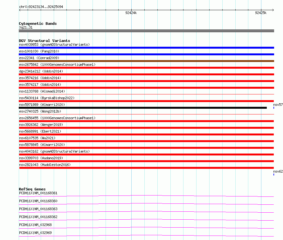
Task: Open the nsv4039853 gnomADStructuralVariants label
Action: [x=54, y=45]
